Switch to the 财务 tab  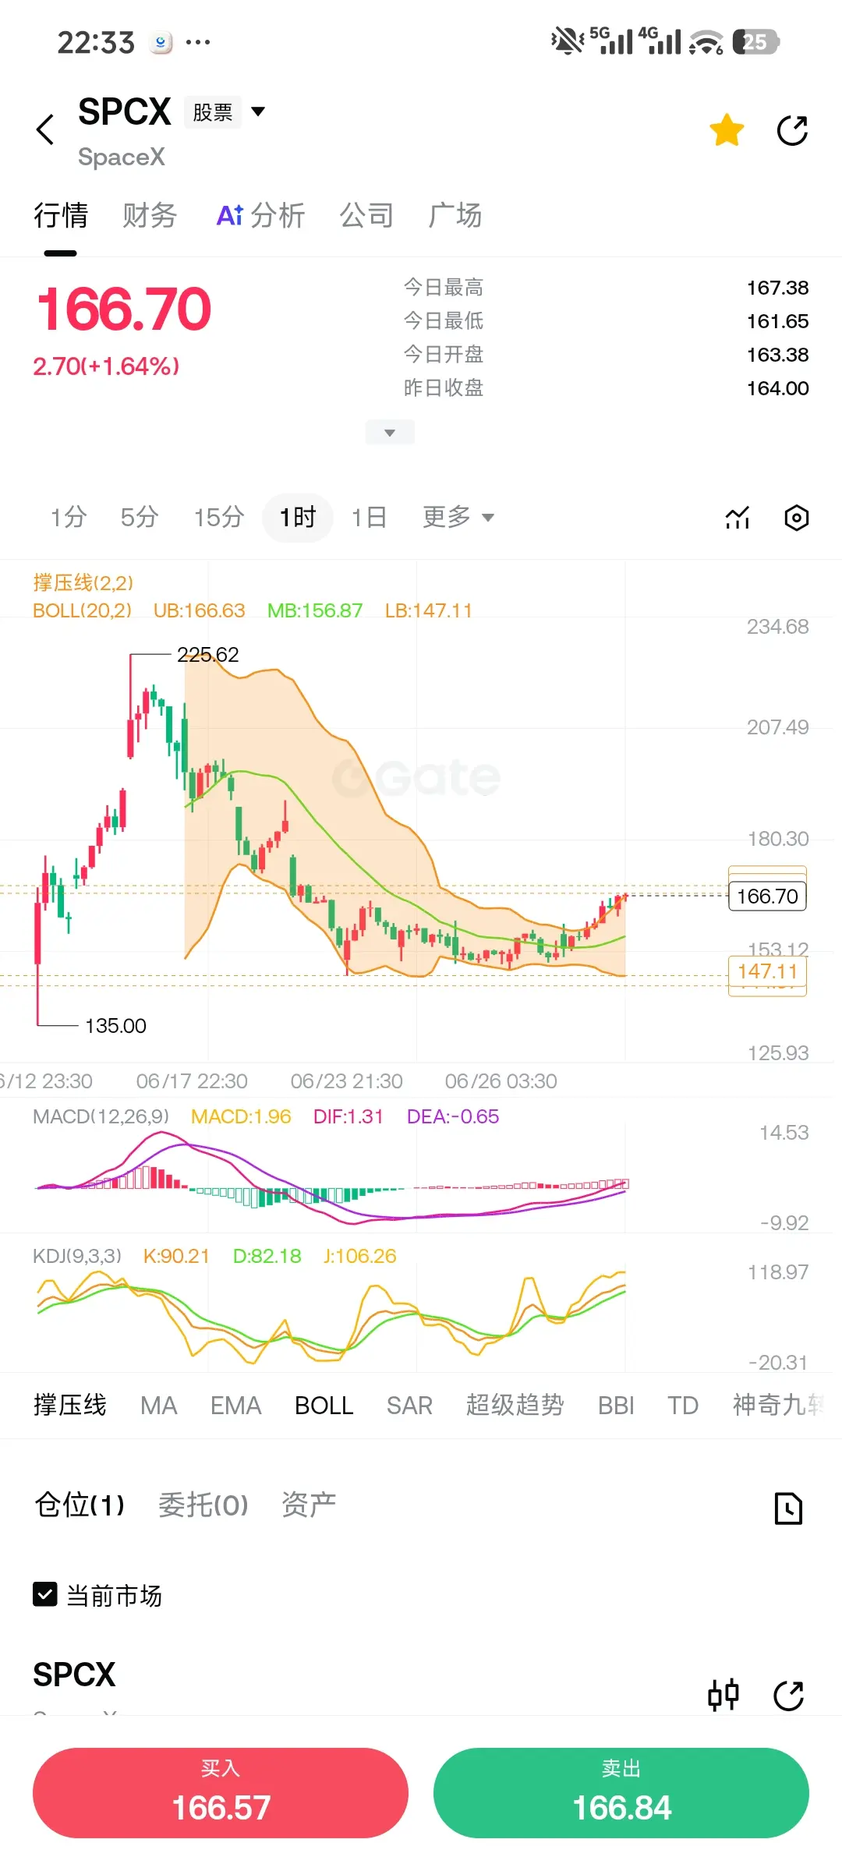click(x=150, y=215)
